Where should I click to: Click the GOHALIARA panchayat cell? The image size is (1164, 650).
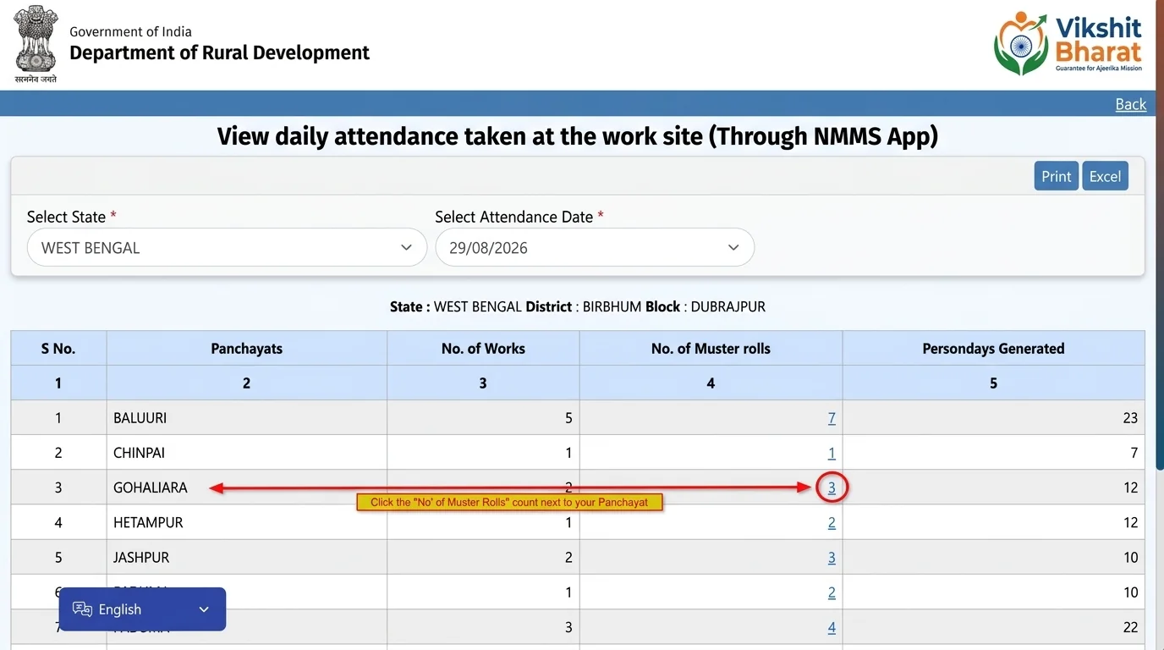pyautogui.click(x=247, y=487)
